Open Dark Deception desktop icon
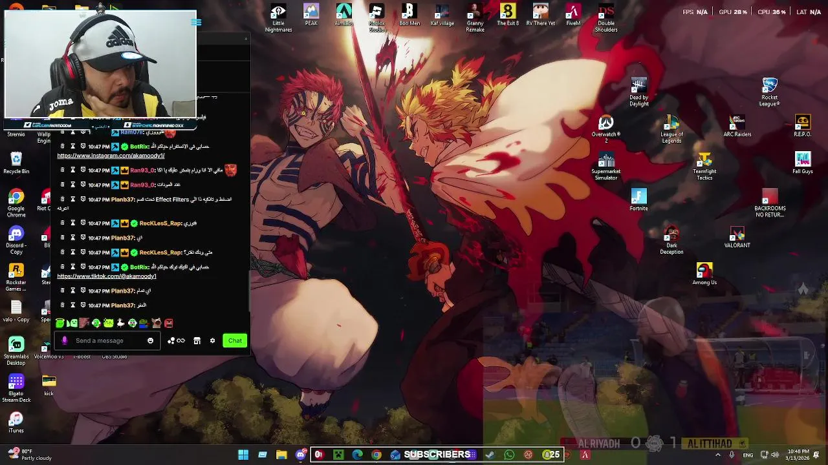Viewport: 828px width, 465px height. coord(671,240)
